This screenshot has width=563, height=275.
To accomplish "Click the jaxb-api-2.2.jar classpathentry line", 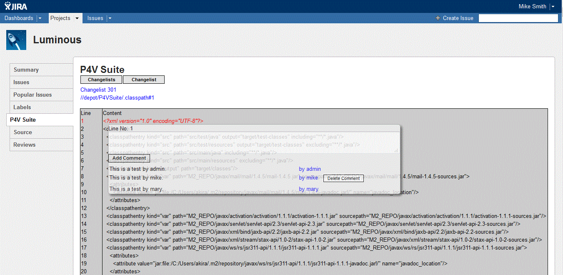I will pos(307,232).
